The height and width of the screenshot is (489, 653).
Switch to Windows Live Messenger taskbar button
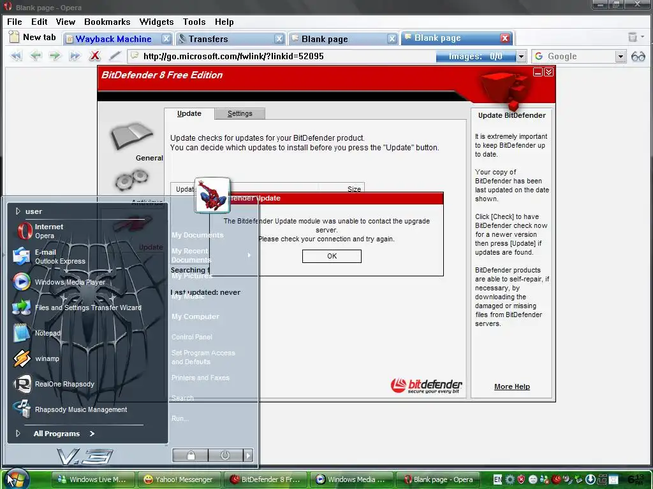tap(93, 479)
